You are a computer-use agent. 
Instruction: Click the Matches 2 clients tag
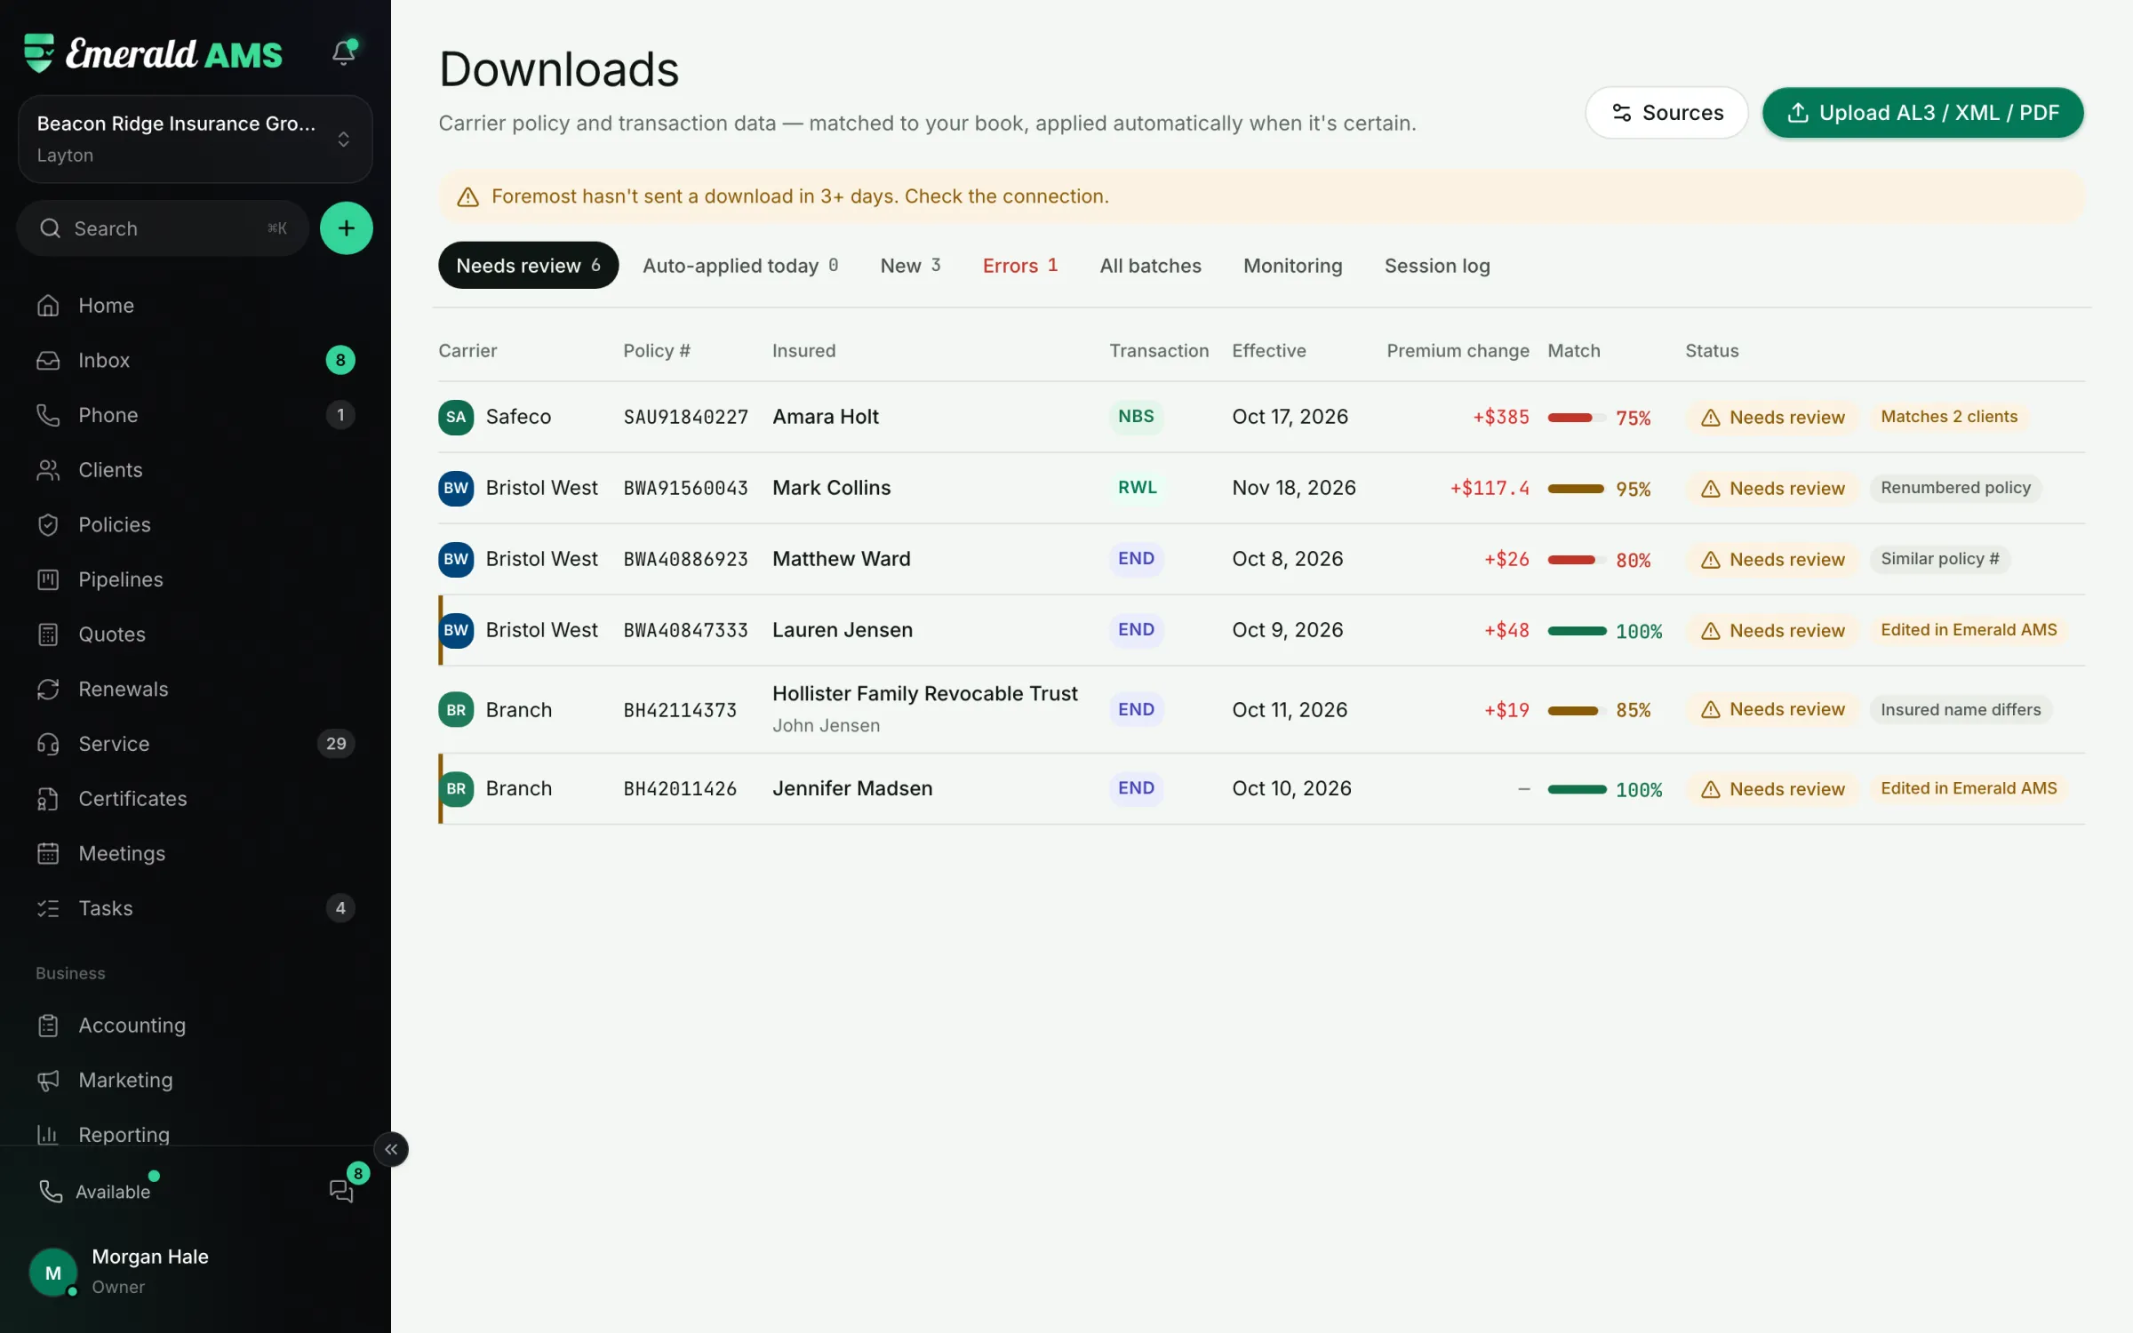coord(1948,416)
